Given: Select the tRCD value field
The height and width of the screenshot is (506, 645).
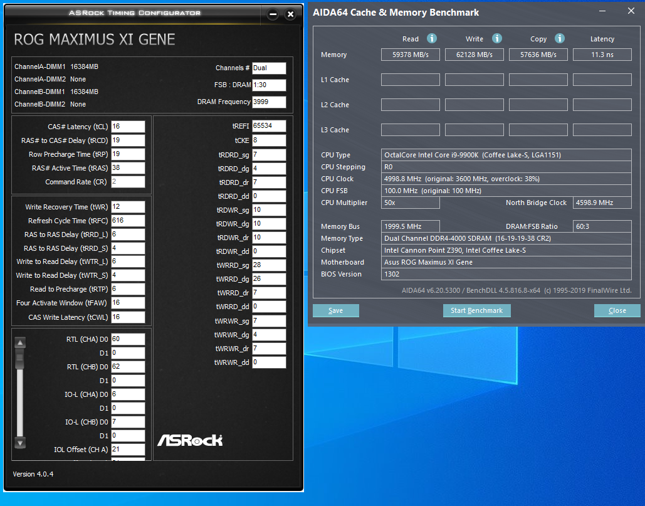Looking at the screenshot, I should pos(128,140).
